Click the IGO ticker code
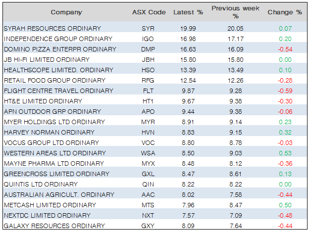This screenshot has width=309, height=234. point(148,39)
